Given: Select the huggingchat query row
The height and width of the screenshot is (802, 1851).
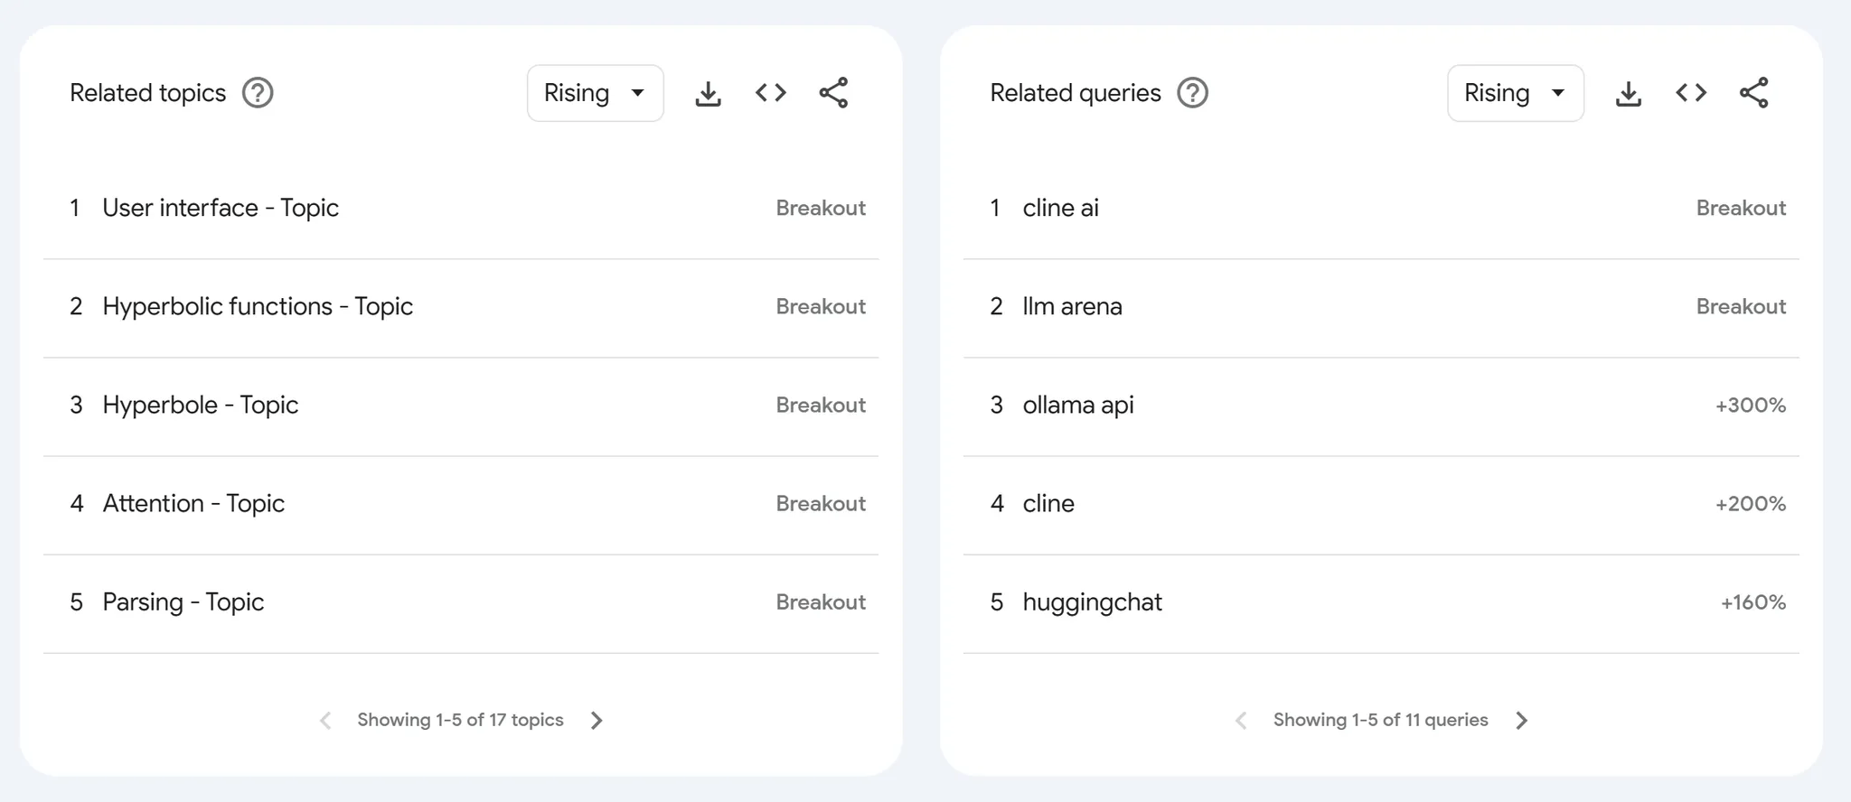Looking at the screenshot, I should pos(1381,602).
